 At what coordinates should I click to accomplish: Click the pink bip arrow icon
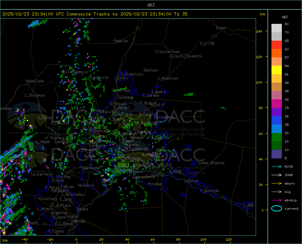click(x=276, y=192)
